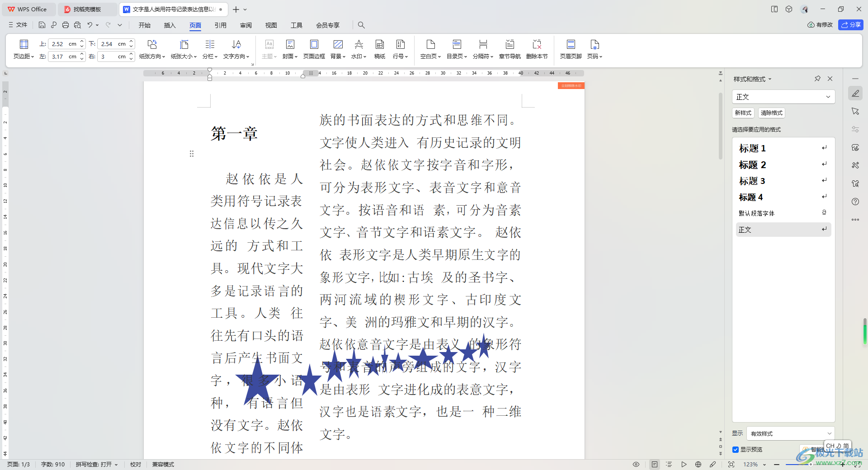Open the 正文 style dropdown

pyautogui.click(x=783, y=97)
